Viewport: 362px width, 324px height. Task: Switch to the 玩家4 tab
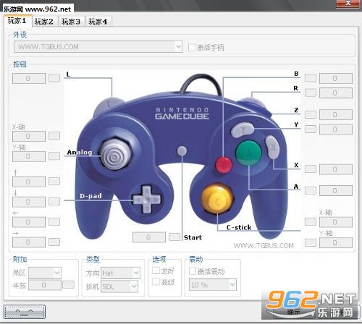(98, 22)
